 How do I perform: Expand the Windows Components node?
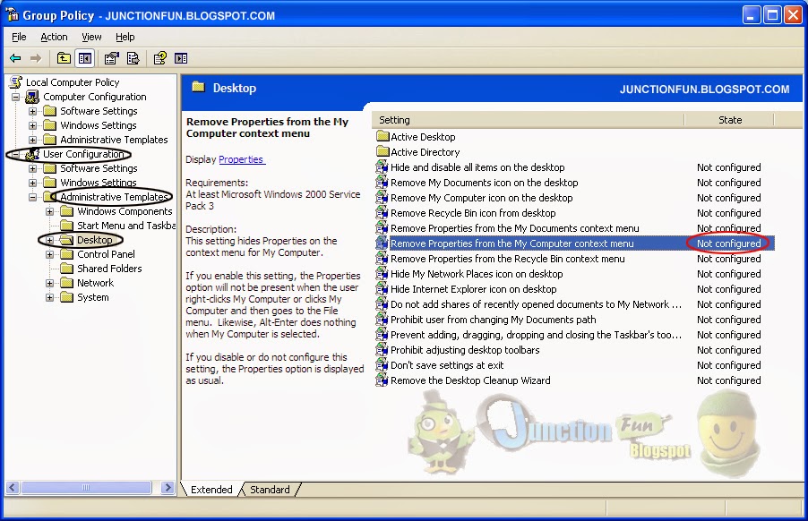click(50, 211)
